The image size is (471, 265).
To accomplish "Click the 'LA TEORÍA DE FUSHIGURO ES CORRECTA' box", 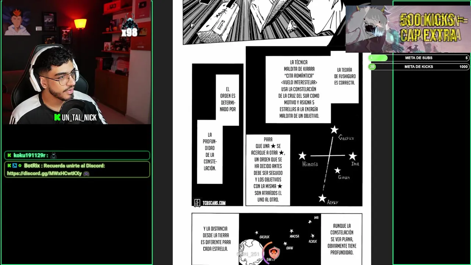I will coord(345,76).
